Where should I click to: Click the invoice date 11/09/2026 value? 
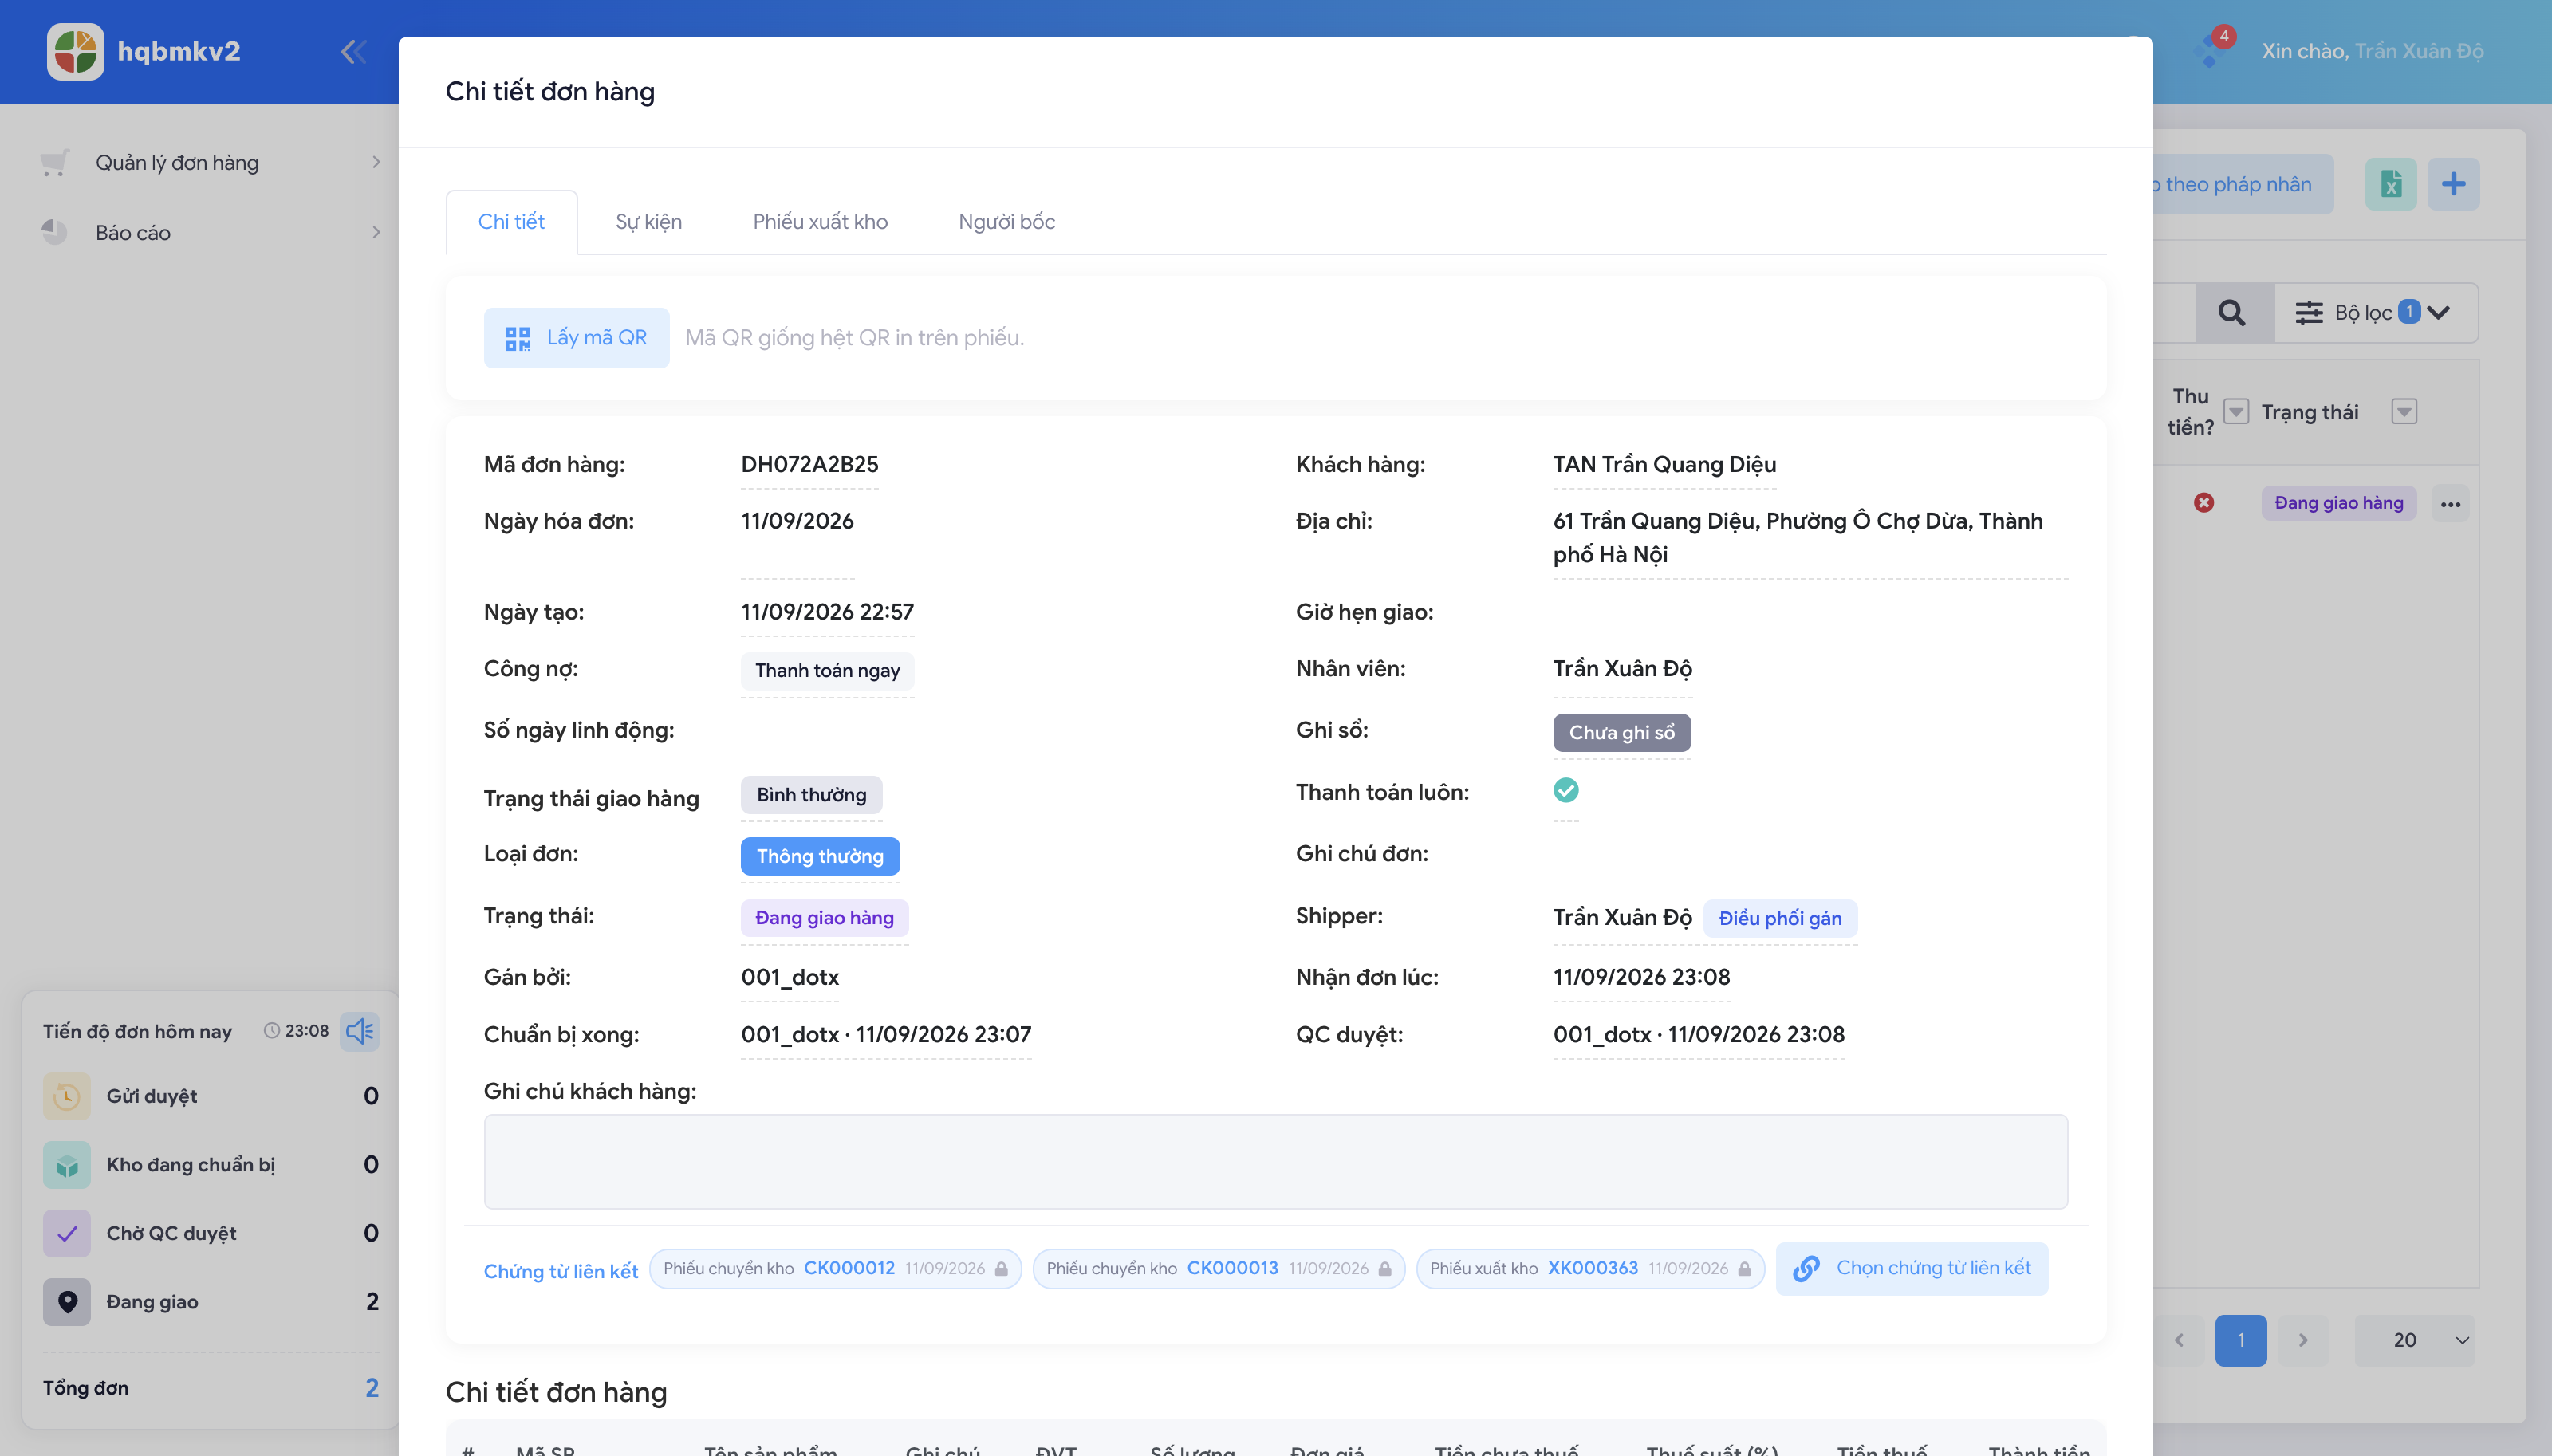coord(797,521)
